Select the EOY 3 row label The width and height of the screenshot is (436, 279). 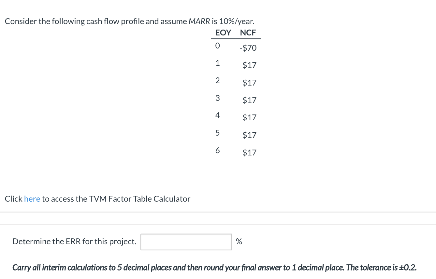(217, 98)
